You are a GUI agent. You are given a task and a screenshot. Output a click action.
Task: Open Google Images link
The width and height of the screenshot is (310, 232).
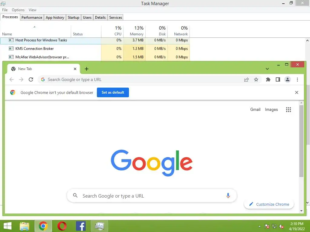[x=271, y=109]
